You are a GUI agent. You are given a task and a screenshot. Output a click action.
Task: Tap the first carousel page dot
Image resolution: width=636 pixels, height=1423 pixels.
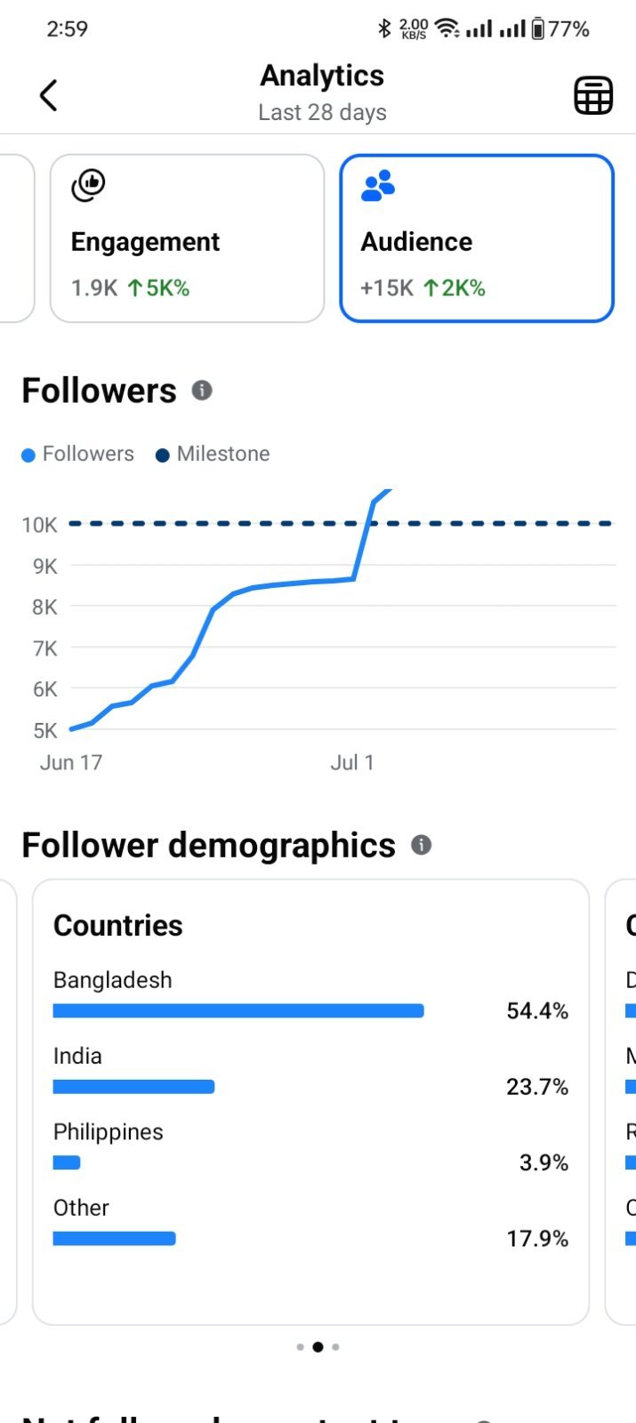[301, 1347]
